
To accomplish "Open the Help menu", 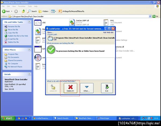I will [x=36, y=6].
